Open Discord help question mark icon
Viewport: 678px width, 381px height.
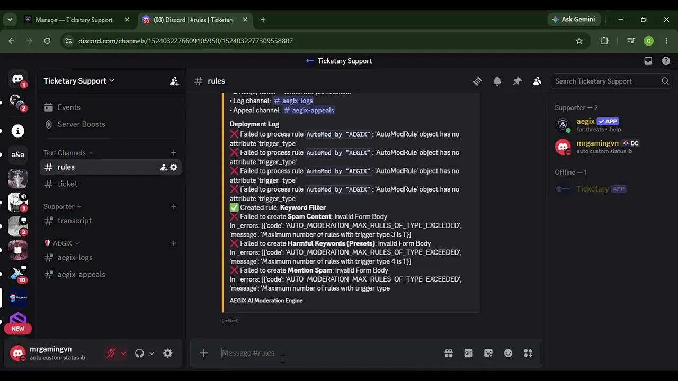tap(666, 61)
